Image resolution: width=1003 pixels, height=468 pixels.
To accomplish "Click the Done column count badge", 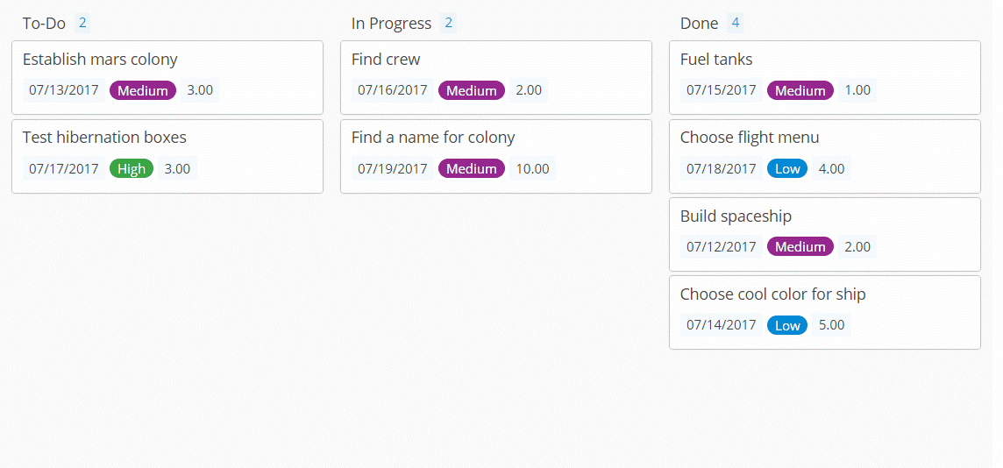I will pyautogui.click(x=735, y=23).
